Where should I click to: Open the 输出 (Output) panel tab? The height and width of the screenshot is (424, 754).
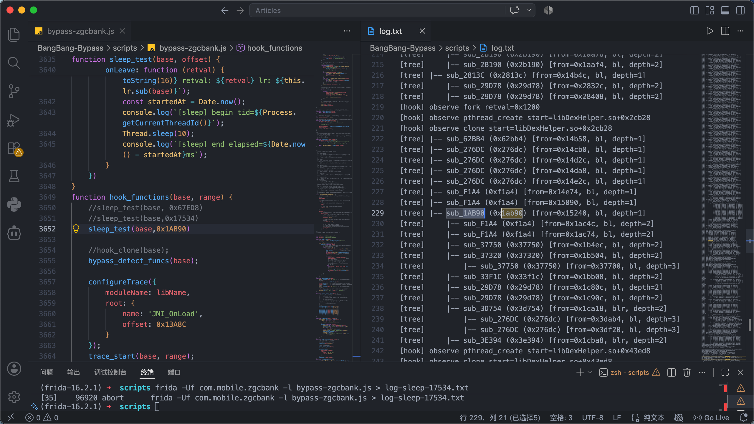click(x=74, y=372)
